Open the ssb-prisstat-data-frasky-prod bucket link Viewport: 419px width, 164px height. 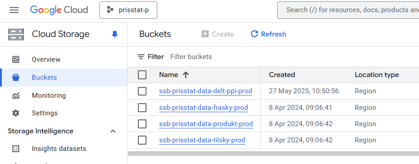pos(203,108)
